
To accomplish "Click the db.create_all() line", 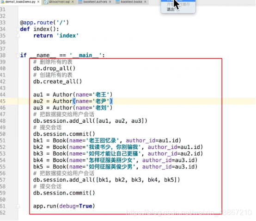I will click(x=57, y=82).
